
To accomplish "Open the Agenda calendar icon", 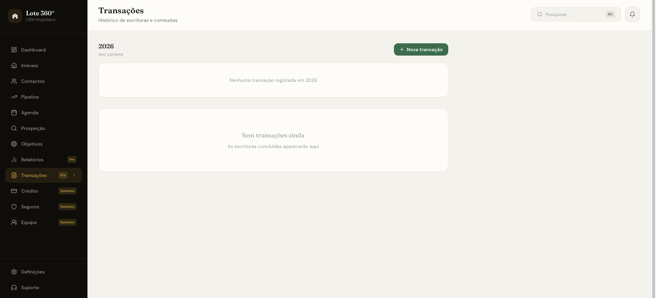I will (x=14, y=113).
